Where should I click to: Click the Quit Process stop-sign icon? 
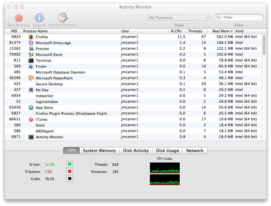click(x=19, y=18)
